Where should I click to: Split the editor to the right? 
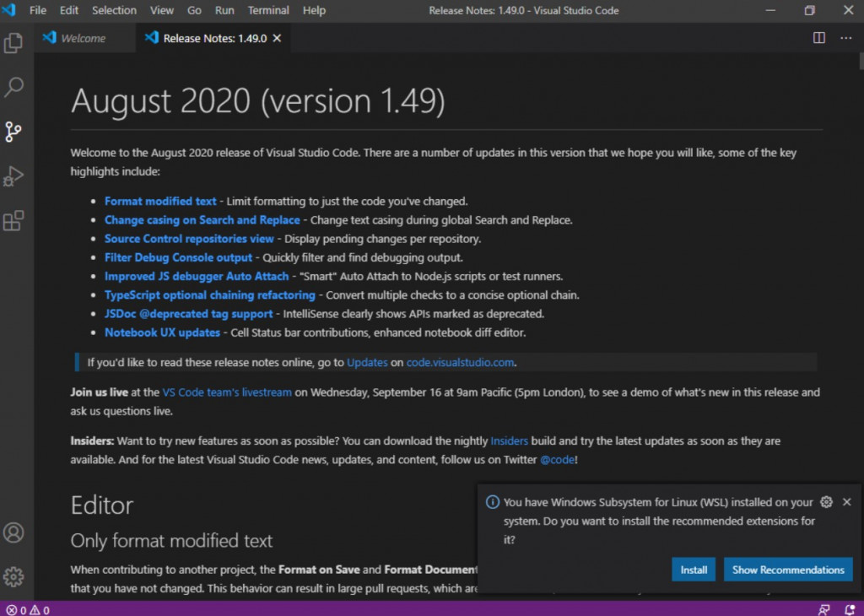point(818,37)
